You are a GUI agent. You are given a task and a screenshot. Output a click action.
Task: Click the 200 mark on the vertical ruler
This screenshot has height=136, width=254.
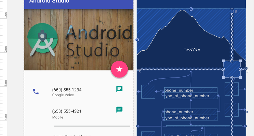[x=6, y=49]
